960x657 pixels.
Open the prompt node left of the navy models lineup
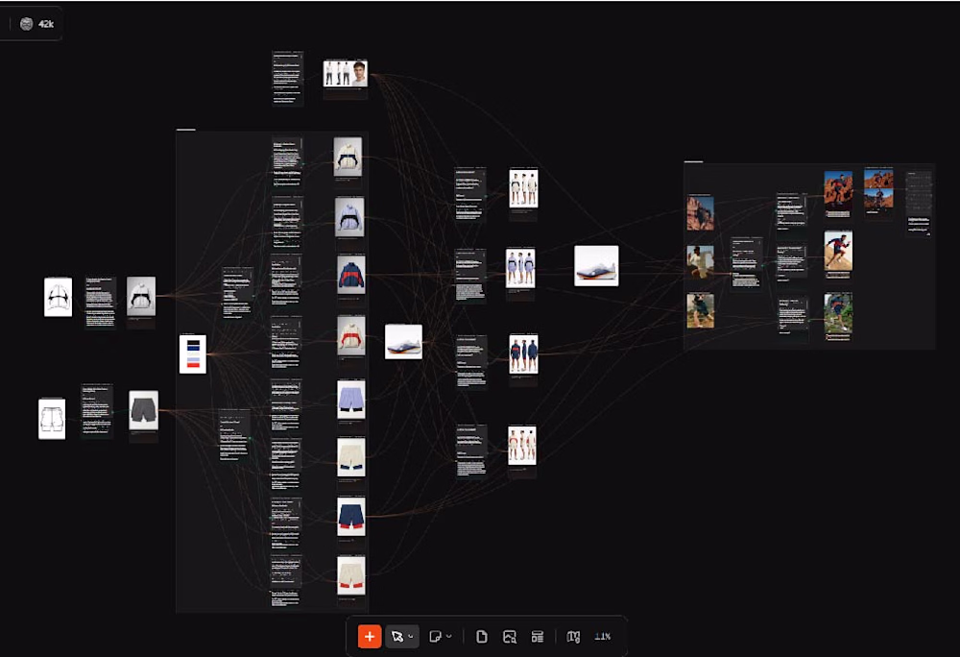(x=470, y=361)
